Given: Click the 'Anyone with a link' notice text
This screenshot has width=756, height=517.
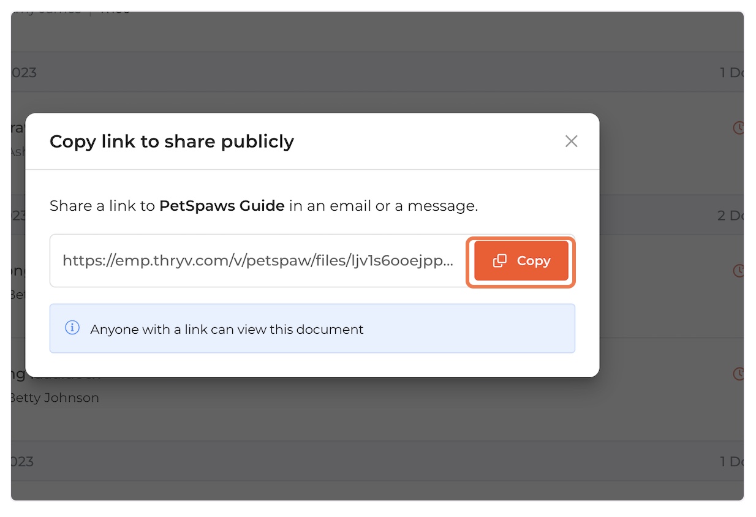Looking at the screenshot, I should (227, 330).
